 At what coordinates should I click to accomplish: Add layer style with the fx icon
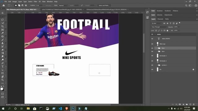(x=176, y=105)
